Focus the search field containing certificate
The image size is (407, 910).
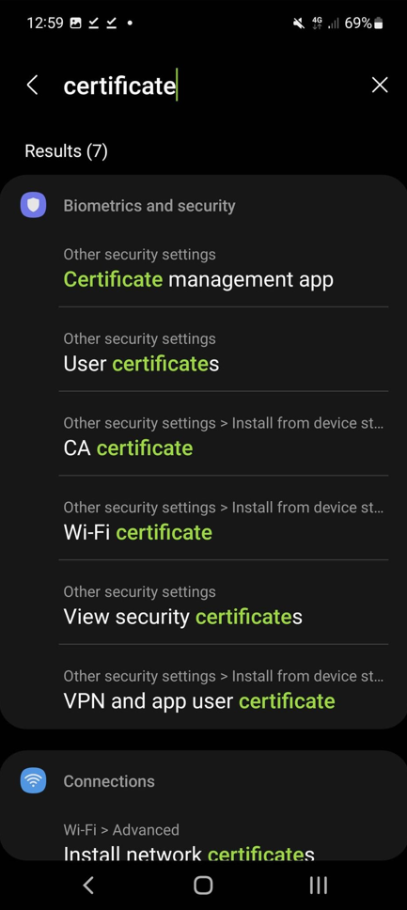(x=209, y=86)
